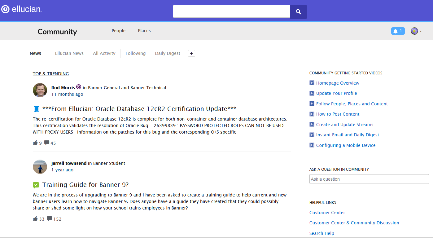Open Rod Morris profile photo
The height and width of the screenshot is (238, 433).
[40, 90]
